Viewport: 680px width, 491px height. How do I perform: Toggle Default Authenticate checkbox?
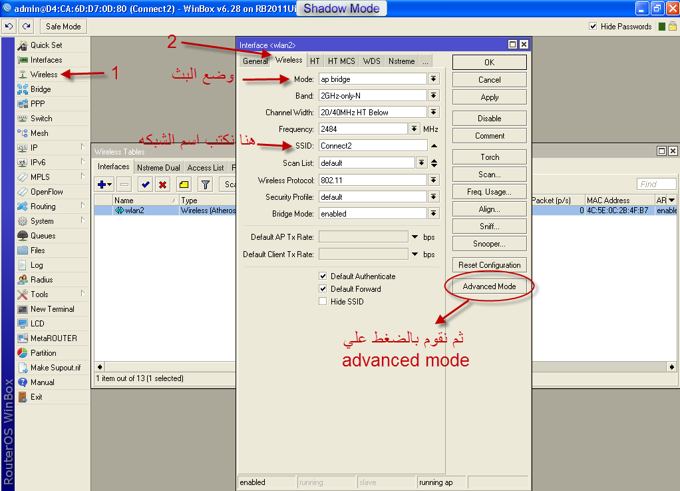coord(323,276)
